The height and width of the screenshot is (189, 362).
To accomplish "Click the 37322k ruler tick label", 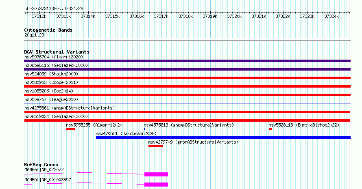I will 283,17.
